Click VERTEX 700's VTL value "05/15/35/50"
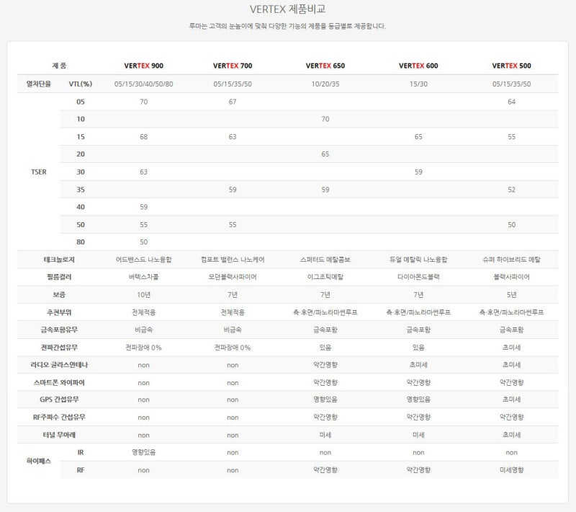This screenshot has height=512, width=576. coord(233,84)
